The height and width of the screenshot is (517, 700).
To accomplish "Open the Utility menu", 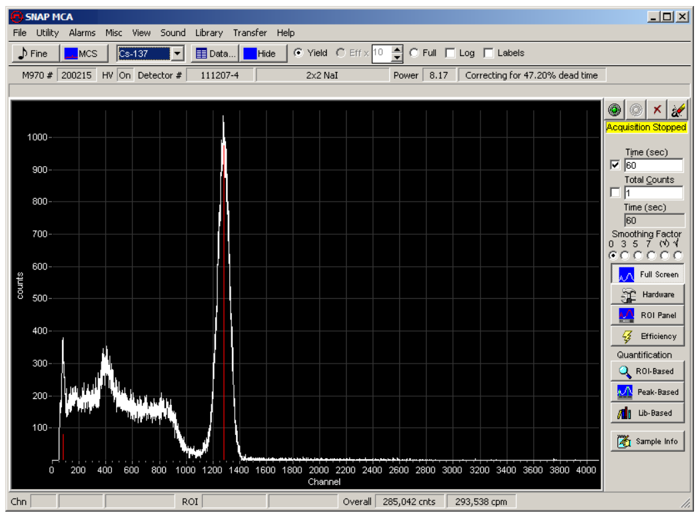I will click(x=47, y=33).
